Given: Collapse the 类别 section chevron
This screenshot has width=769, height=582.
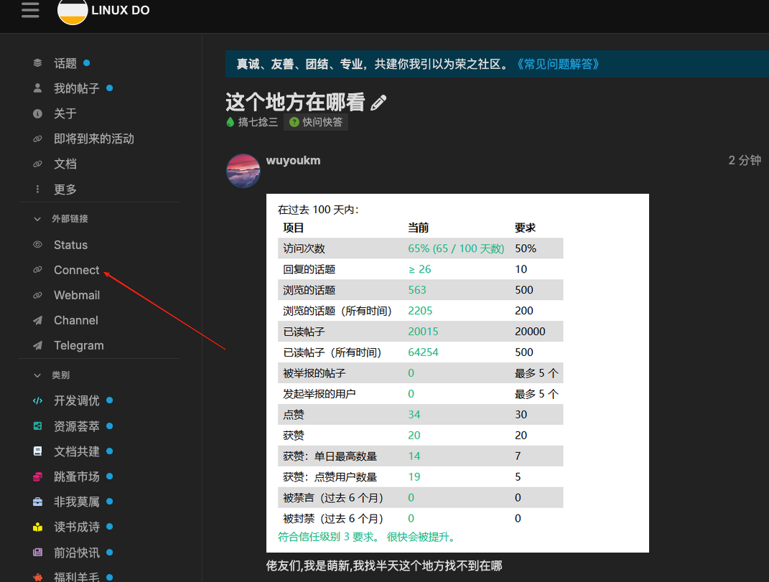Looking at the screenshot, I should tap(37, 375).
